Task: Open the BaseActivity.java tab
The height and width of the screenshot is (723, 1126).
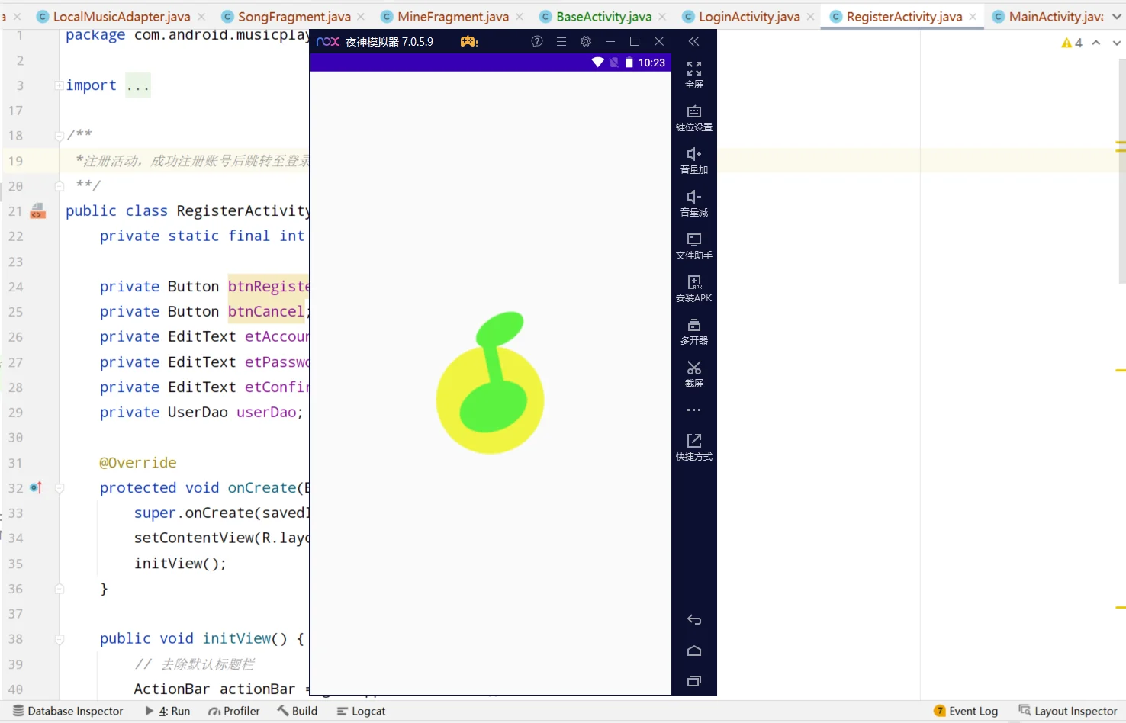Action: [x=603, y=17]
